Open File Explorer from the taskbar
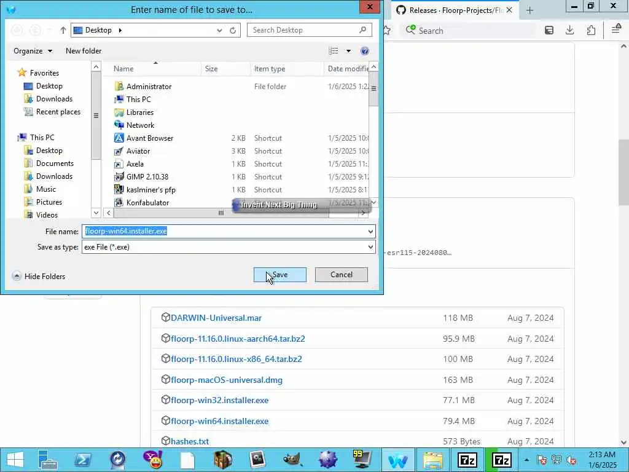 tap(432, 460)
